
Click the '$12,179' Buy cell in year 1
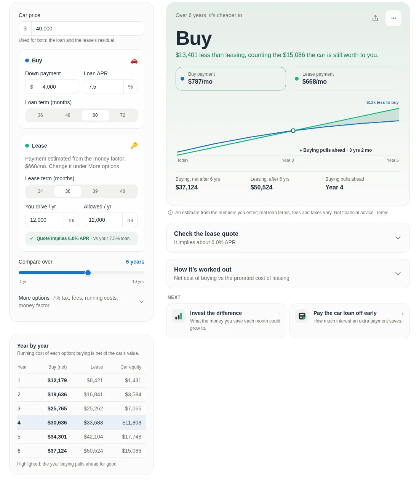tap(57, 380)
